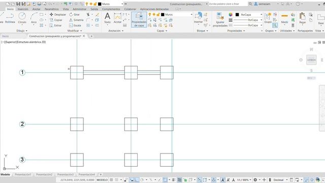Open new drawing tab with plus button
The image size is (325, 183).
pos(91,36)
